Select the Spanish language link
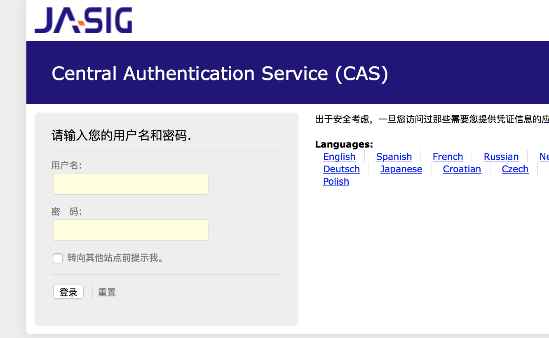 tap(394, 157)
